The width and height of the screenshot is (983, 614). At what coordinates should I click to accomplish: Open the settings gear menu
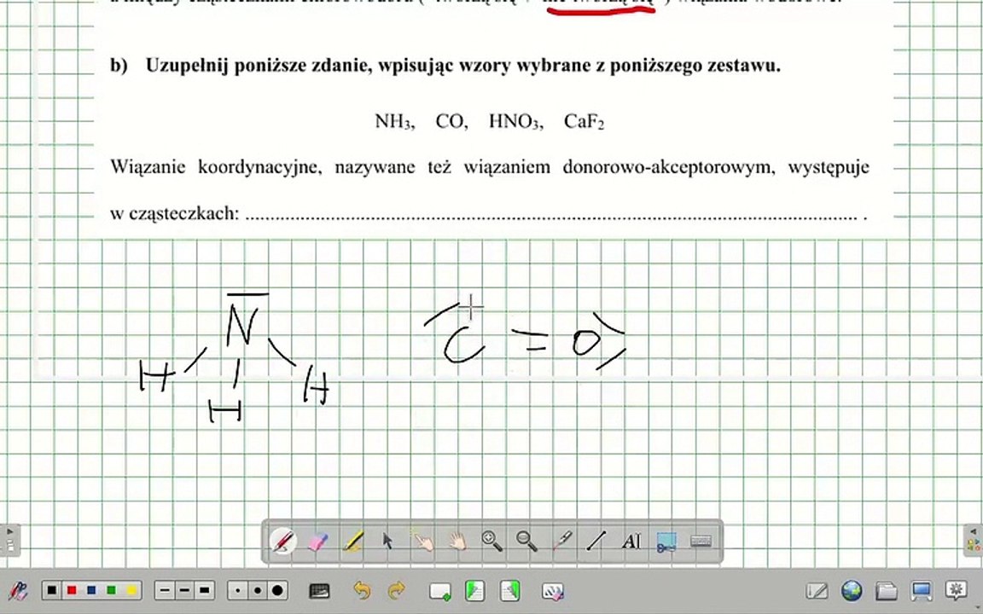956,589
